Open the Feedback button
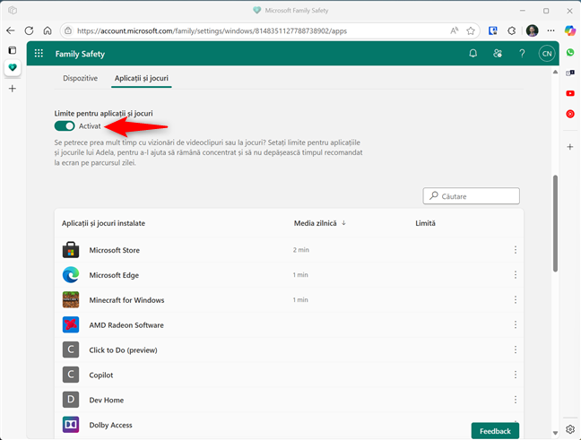 (495, 431)
